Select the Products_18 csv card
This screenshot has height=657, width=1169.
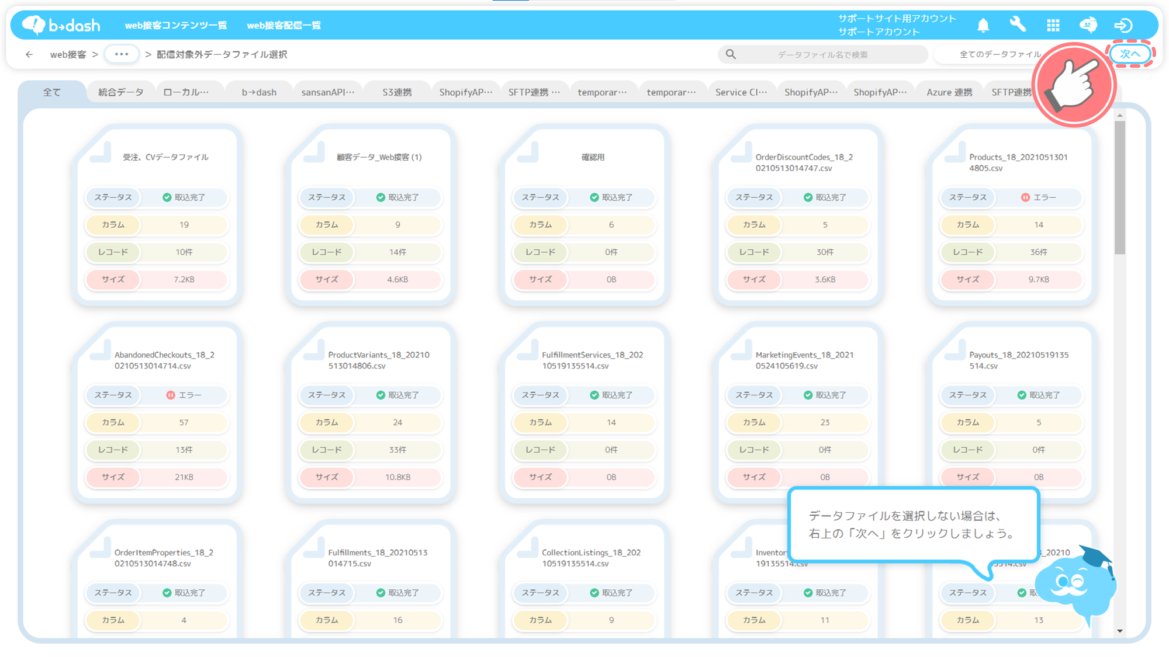click(1012, 215)
